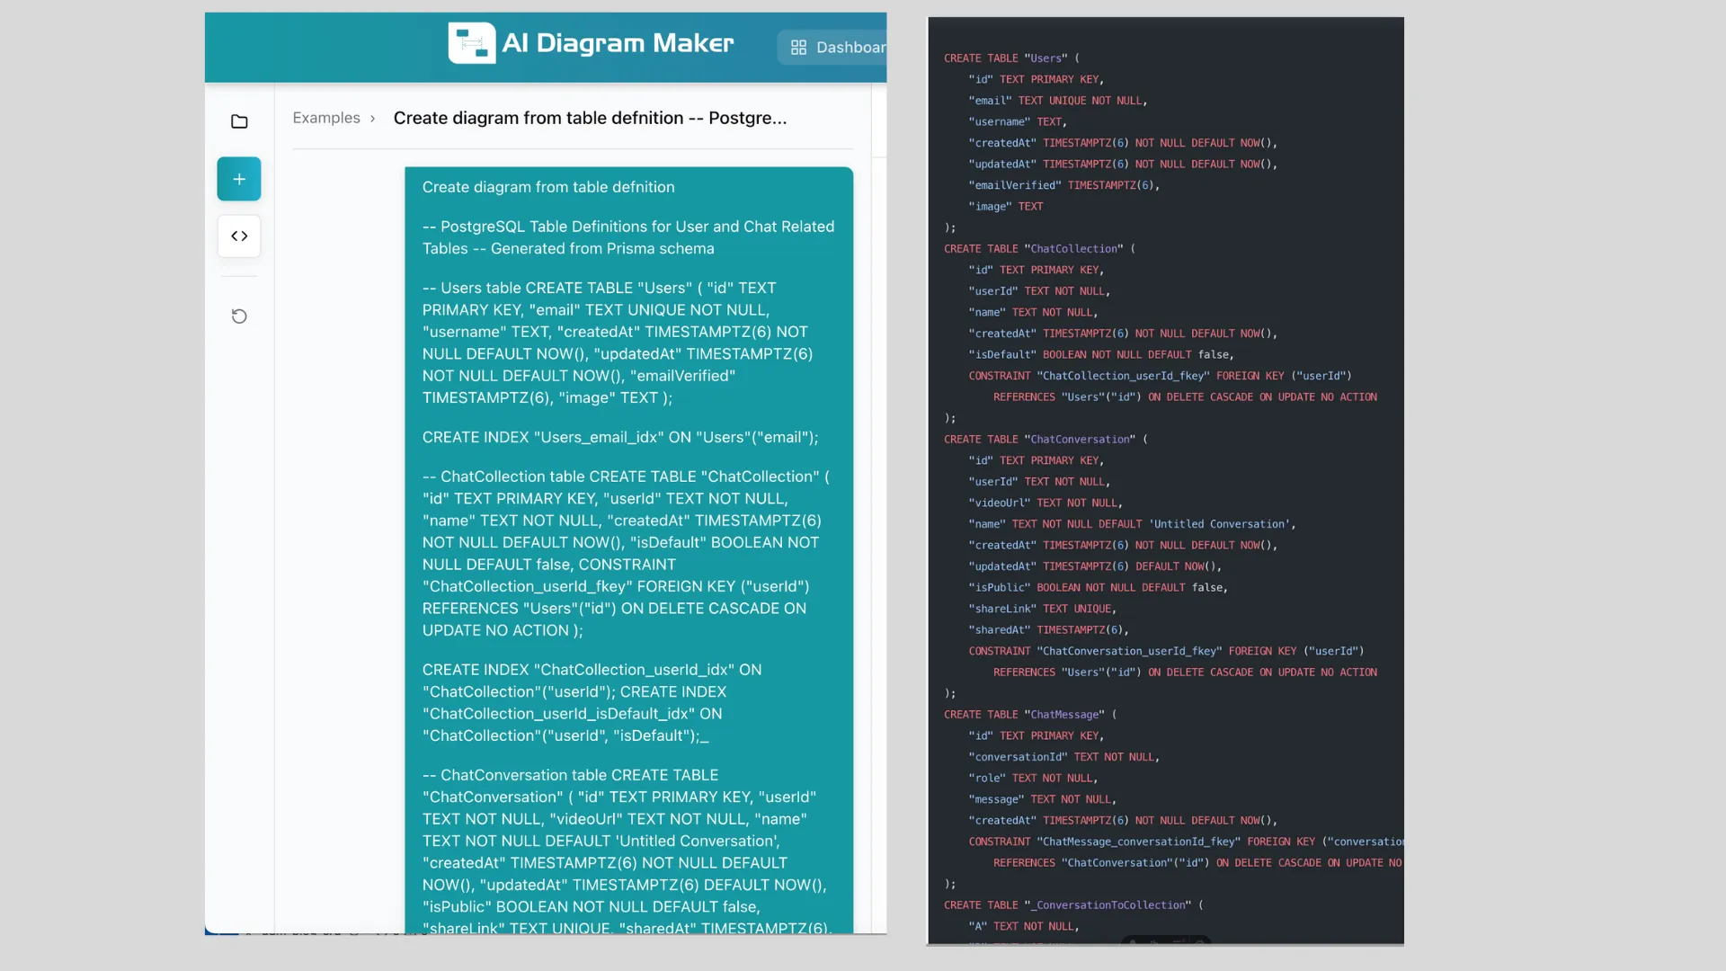Toggle the isPublic line in ChatConversation
Viewport: 1726px width, 971px height.
pos(1097,587)
